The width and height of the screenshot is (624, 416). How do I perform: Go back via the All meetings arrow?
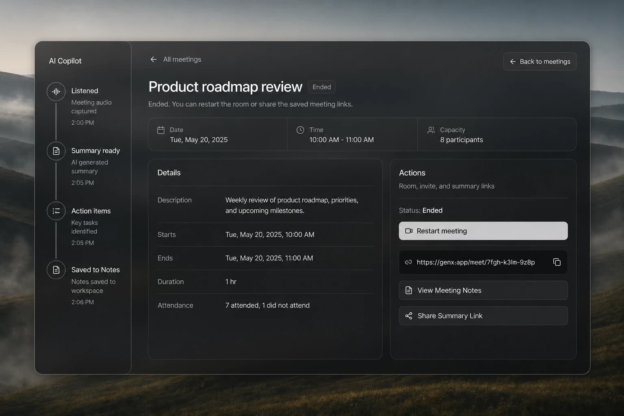click(154, 59)
